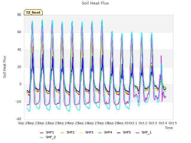Click the 80 y-axis tick label
Screen dimensions: 191x143
[x=19, y=15]
